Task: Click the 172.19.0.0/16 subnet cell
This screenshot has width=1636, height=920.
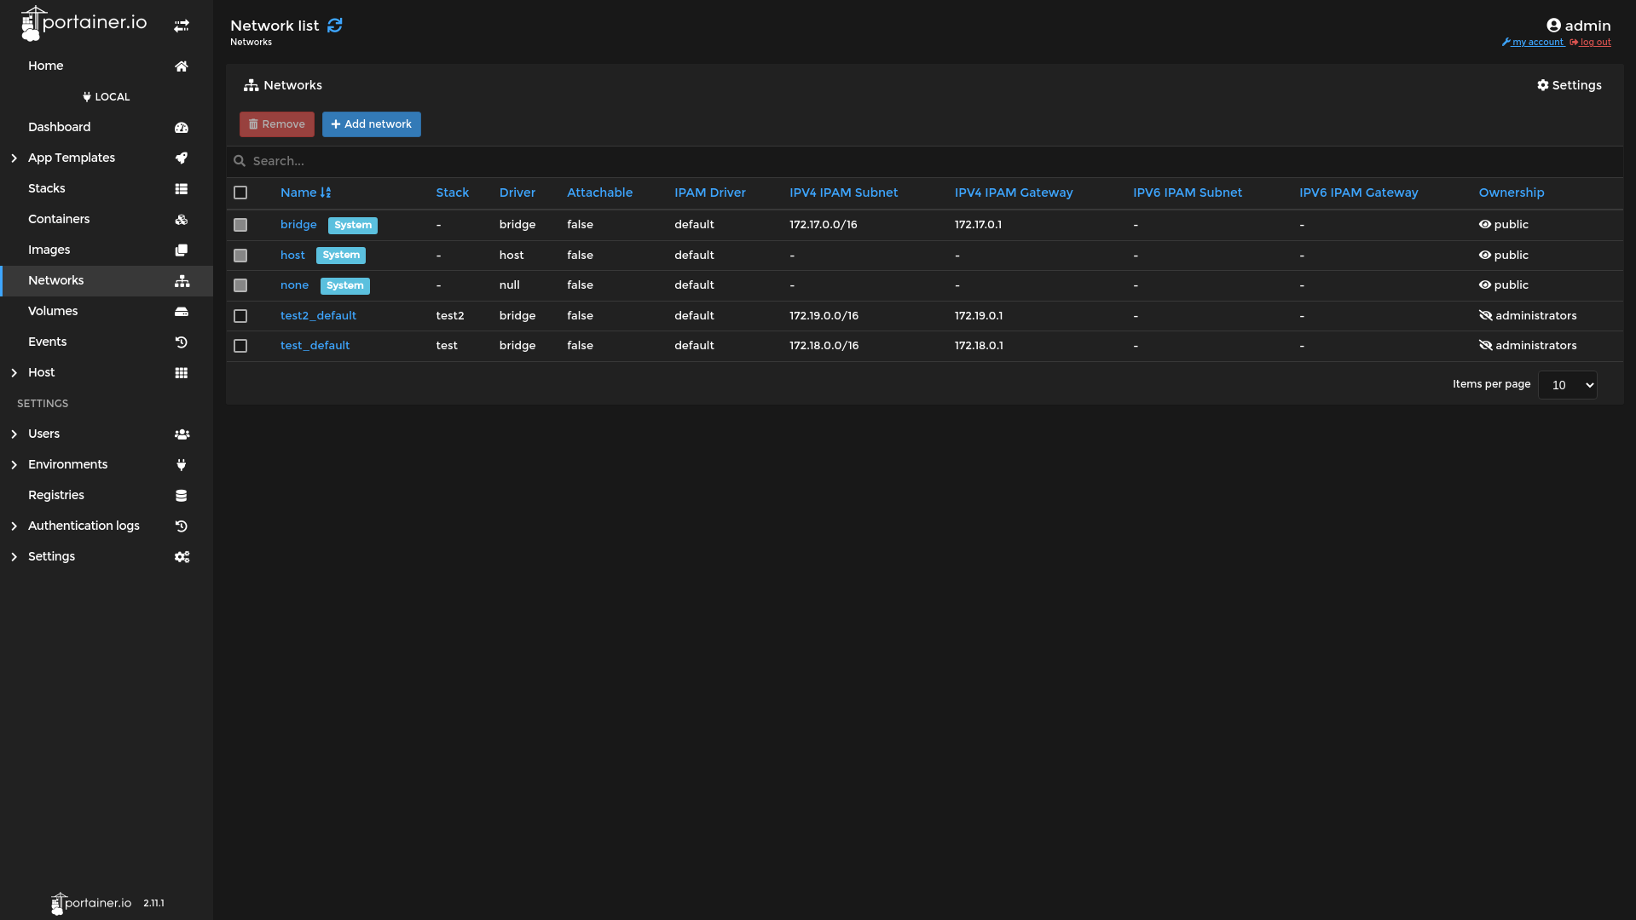Action: point(824,316)
